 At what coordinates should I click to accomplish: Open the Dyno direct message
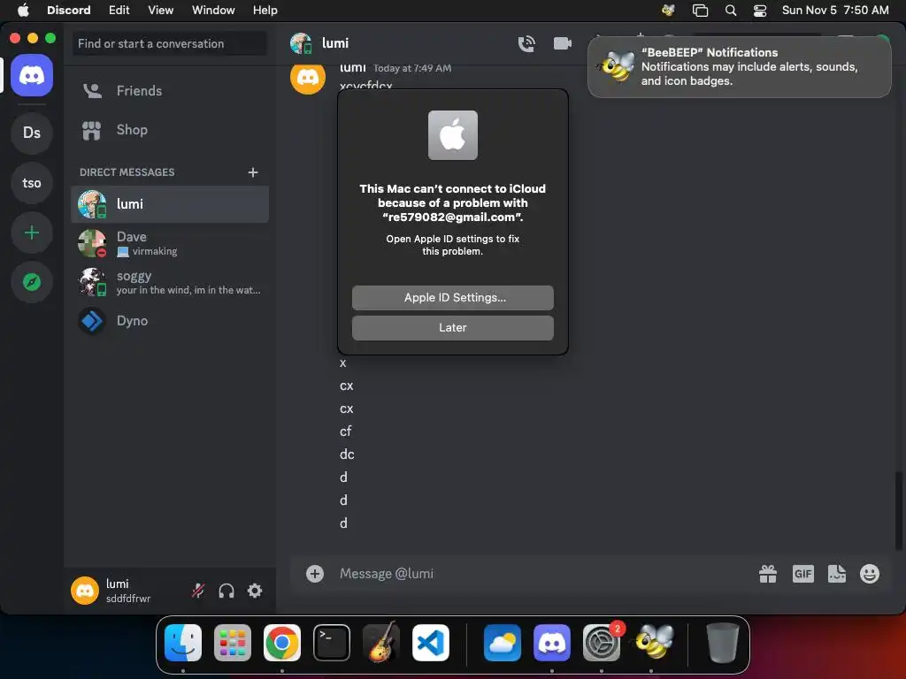170,320
